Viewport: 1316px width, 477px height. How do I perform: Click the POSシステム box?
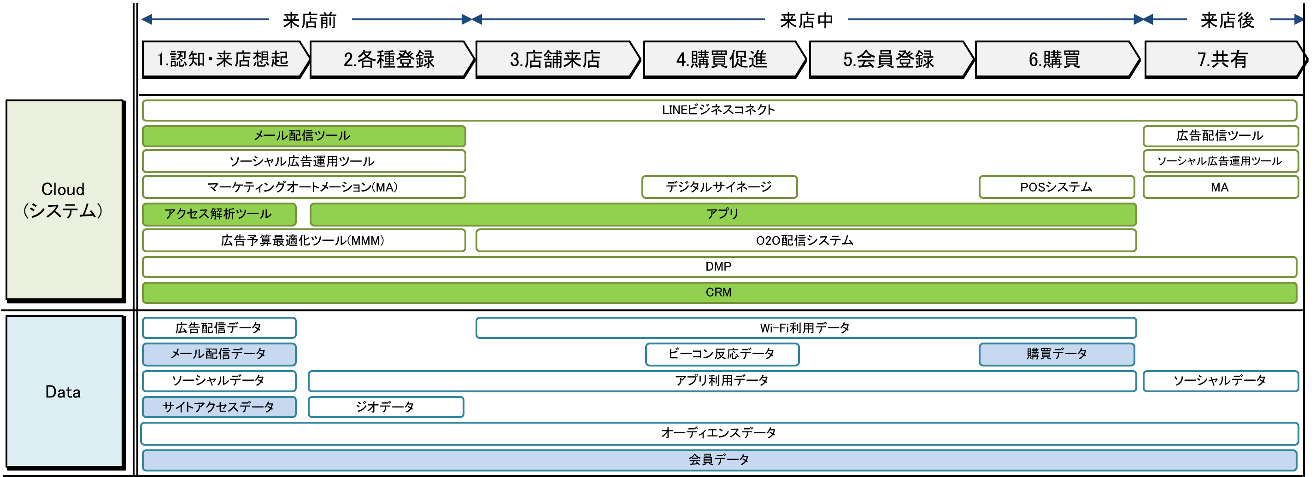click(1056, 187)
